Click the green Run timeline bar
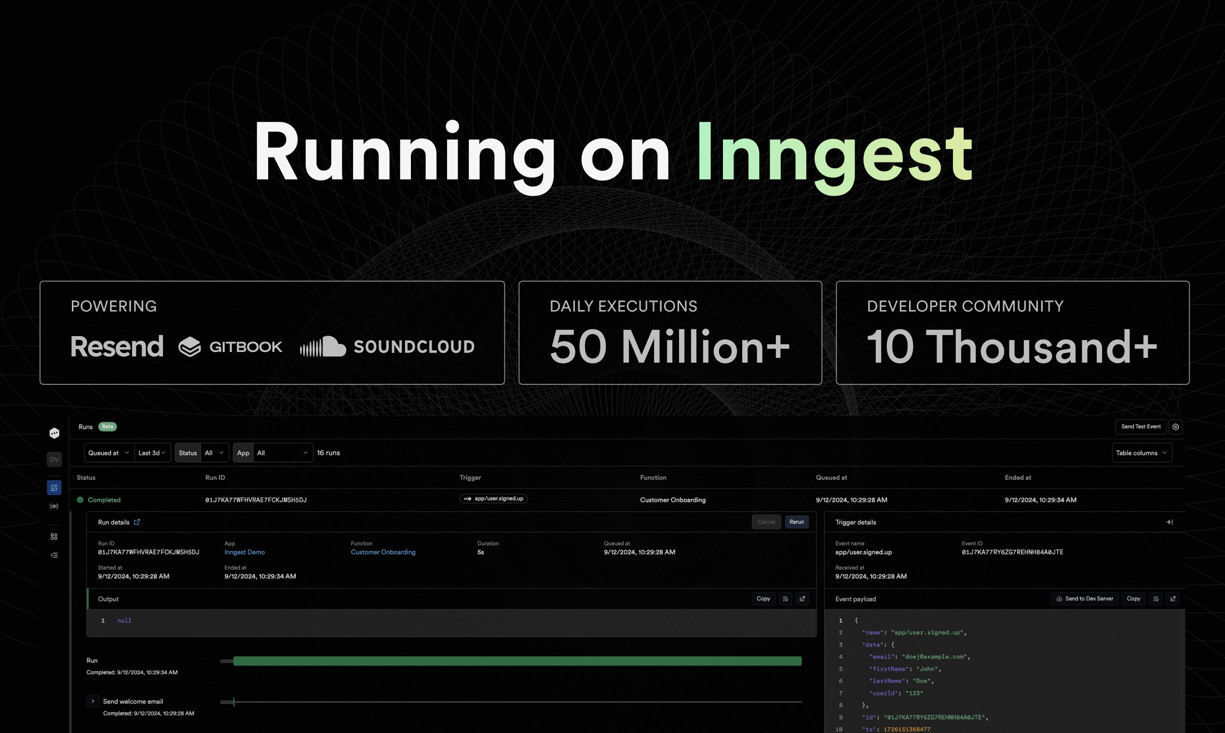This screenshot has height=733, width=1225. click(x=517, y=661)
